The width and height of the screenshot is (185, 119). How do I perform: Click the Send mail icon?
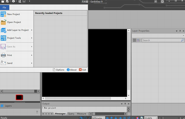pyautogui.click(x=3, y=63)
